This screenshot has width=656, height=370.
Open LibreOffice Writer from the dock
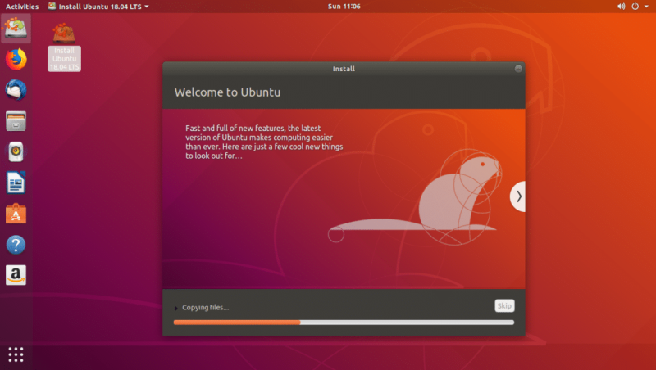[x=16, y=183]
